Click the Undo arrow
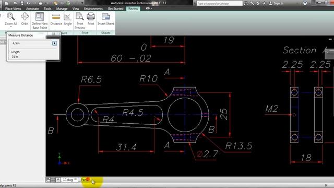The height and width of the screenshot is (188, 334). point(28,3)
